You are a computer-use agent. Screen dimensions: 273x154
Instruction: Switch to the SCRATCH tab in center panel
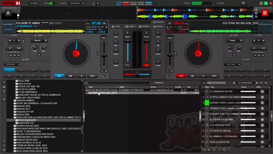(x=144, y=26)
